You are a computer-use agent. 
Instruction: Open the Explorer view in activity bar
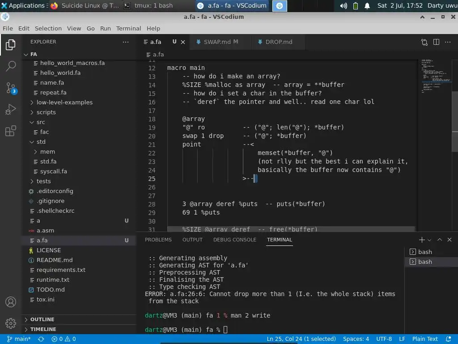11,44
